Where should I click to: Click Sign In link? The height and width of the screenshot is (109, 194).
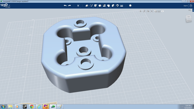(186, 6)
